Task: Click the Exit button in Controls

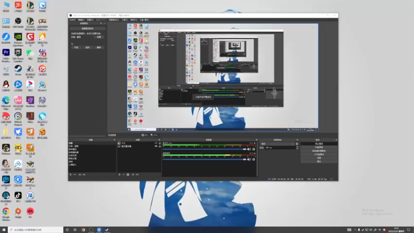Action: pos(319,162)
